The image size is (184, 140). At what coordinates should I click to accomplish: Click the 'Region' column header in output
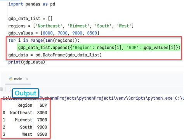point(25,106)
